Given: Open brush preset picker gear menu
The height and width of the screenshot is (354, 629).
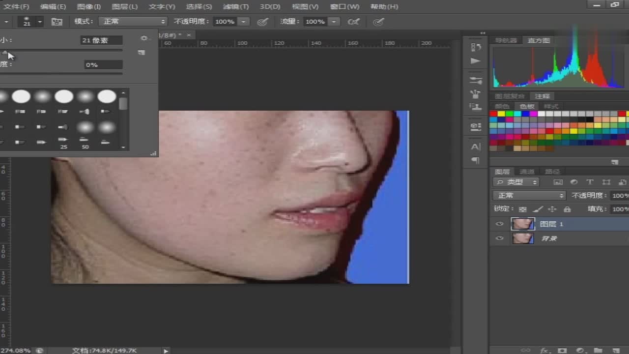Looking at the screenshot, I should click(x=143, y=38).
